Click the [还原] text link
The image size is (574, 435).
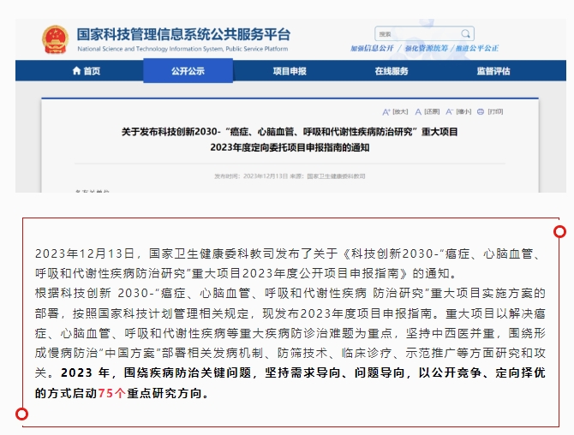coord(432,111)
